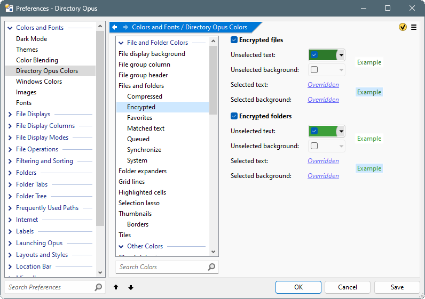Open Encrypted folders unselected background dropdown arrow
425x299 pixels.
[x=341, y=147]
